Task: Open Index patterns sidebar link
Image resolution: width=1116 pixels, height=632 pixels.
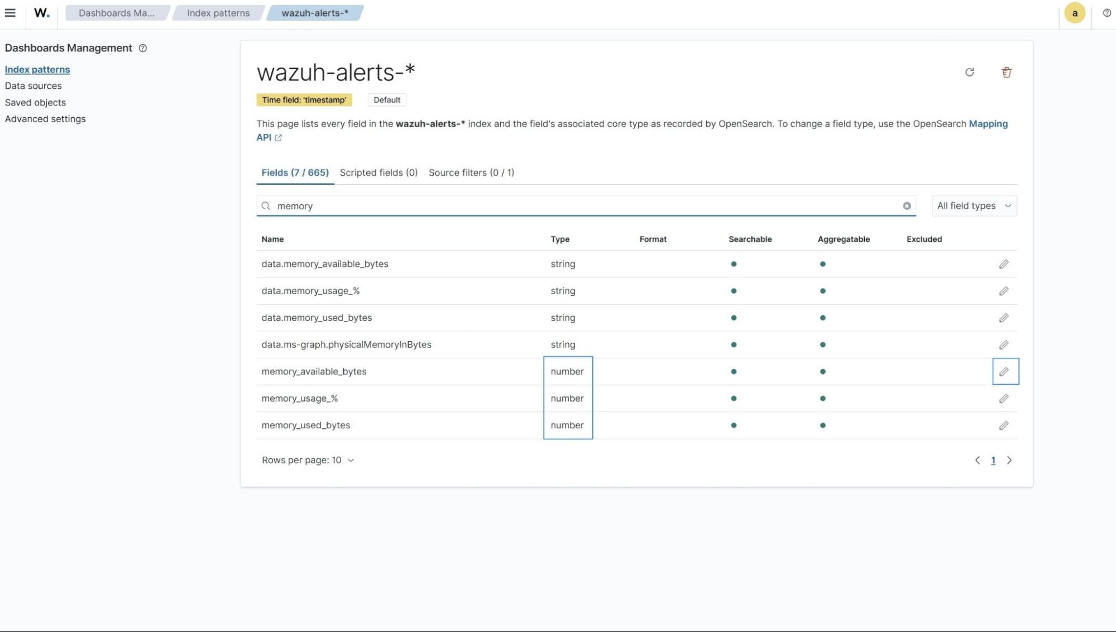Action: click(37, 69)
